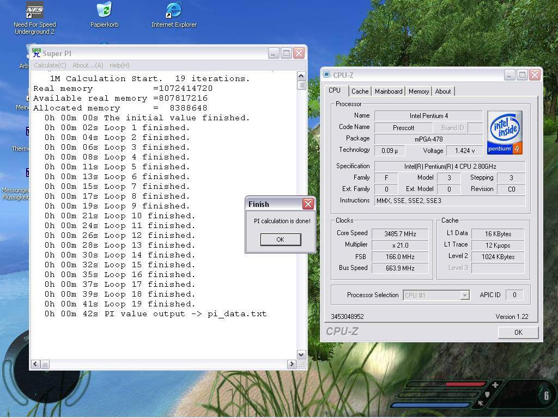Click the L1 Trace 12 Kµops field

click(x=498, y=245)
